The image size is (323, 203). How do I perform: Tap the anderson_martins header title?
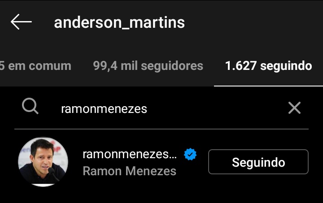pyautogui.click(x=119, y=22)
